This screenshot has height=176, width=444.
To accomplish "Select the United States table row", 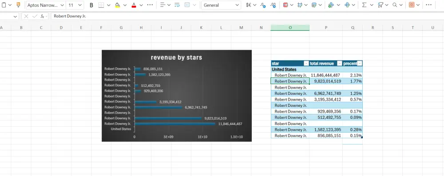I will [317, 69].
